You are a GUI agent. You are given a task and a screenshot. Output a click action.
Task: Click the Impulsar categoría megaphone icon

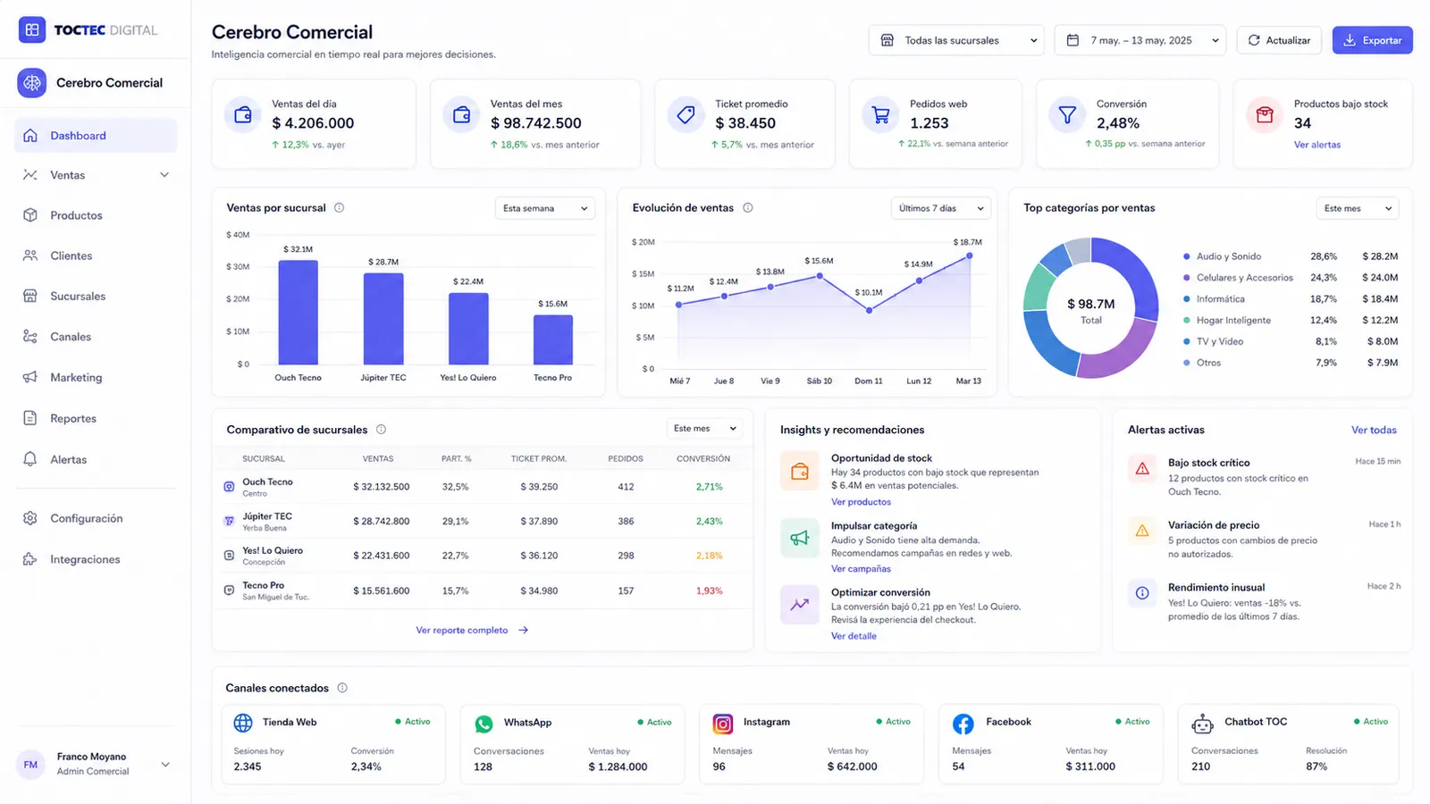pyautogui.click(x=800, y=538)
